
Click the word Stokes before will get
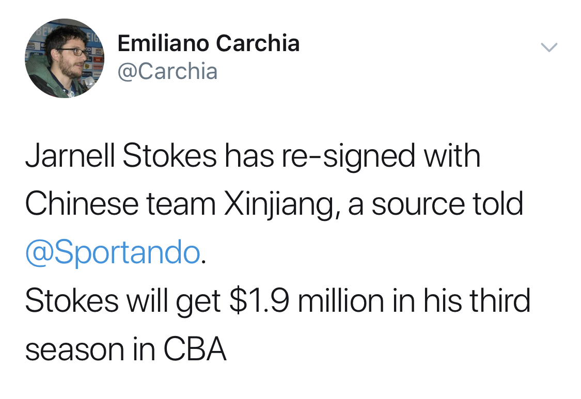(x=72, y=300)
